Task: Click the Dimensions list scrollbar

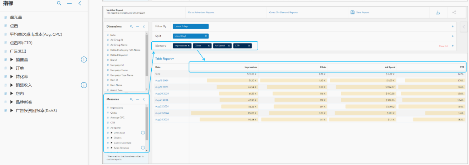Action: (x=147, y=54)
